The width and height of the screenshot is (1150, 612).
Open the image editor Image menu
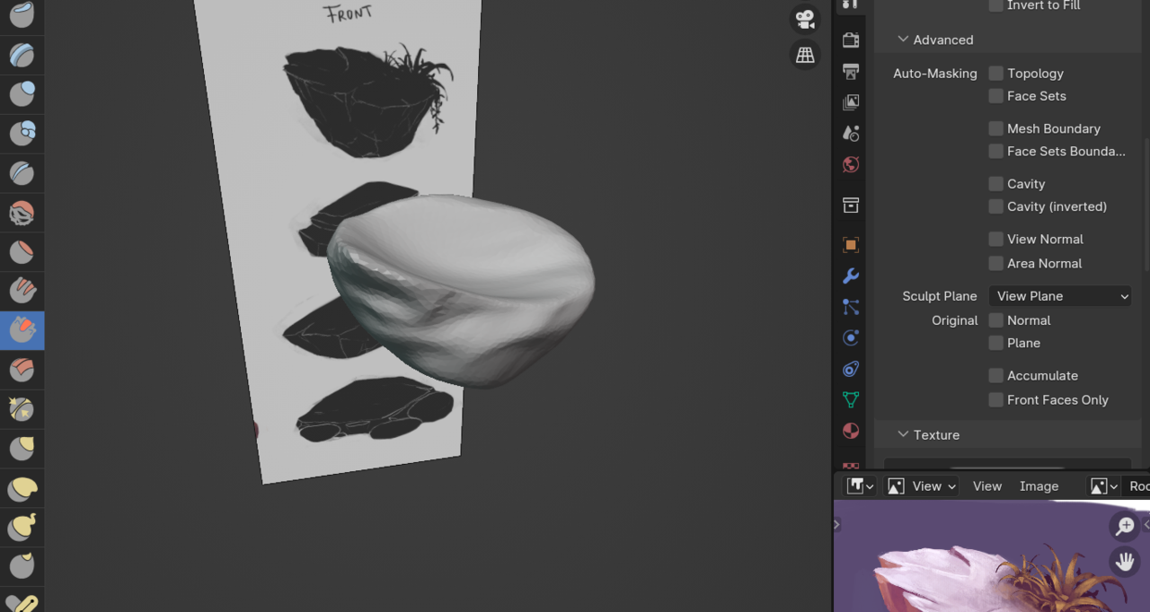1039,486
